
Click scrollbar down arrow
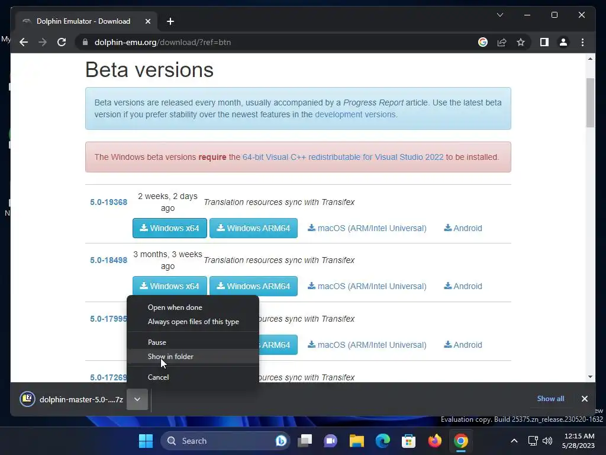(x=590, y=377)
